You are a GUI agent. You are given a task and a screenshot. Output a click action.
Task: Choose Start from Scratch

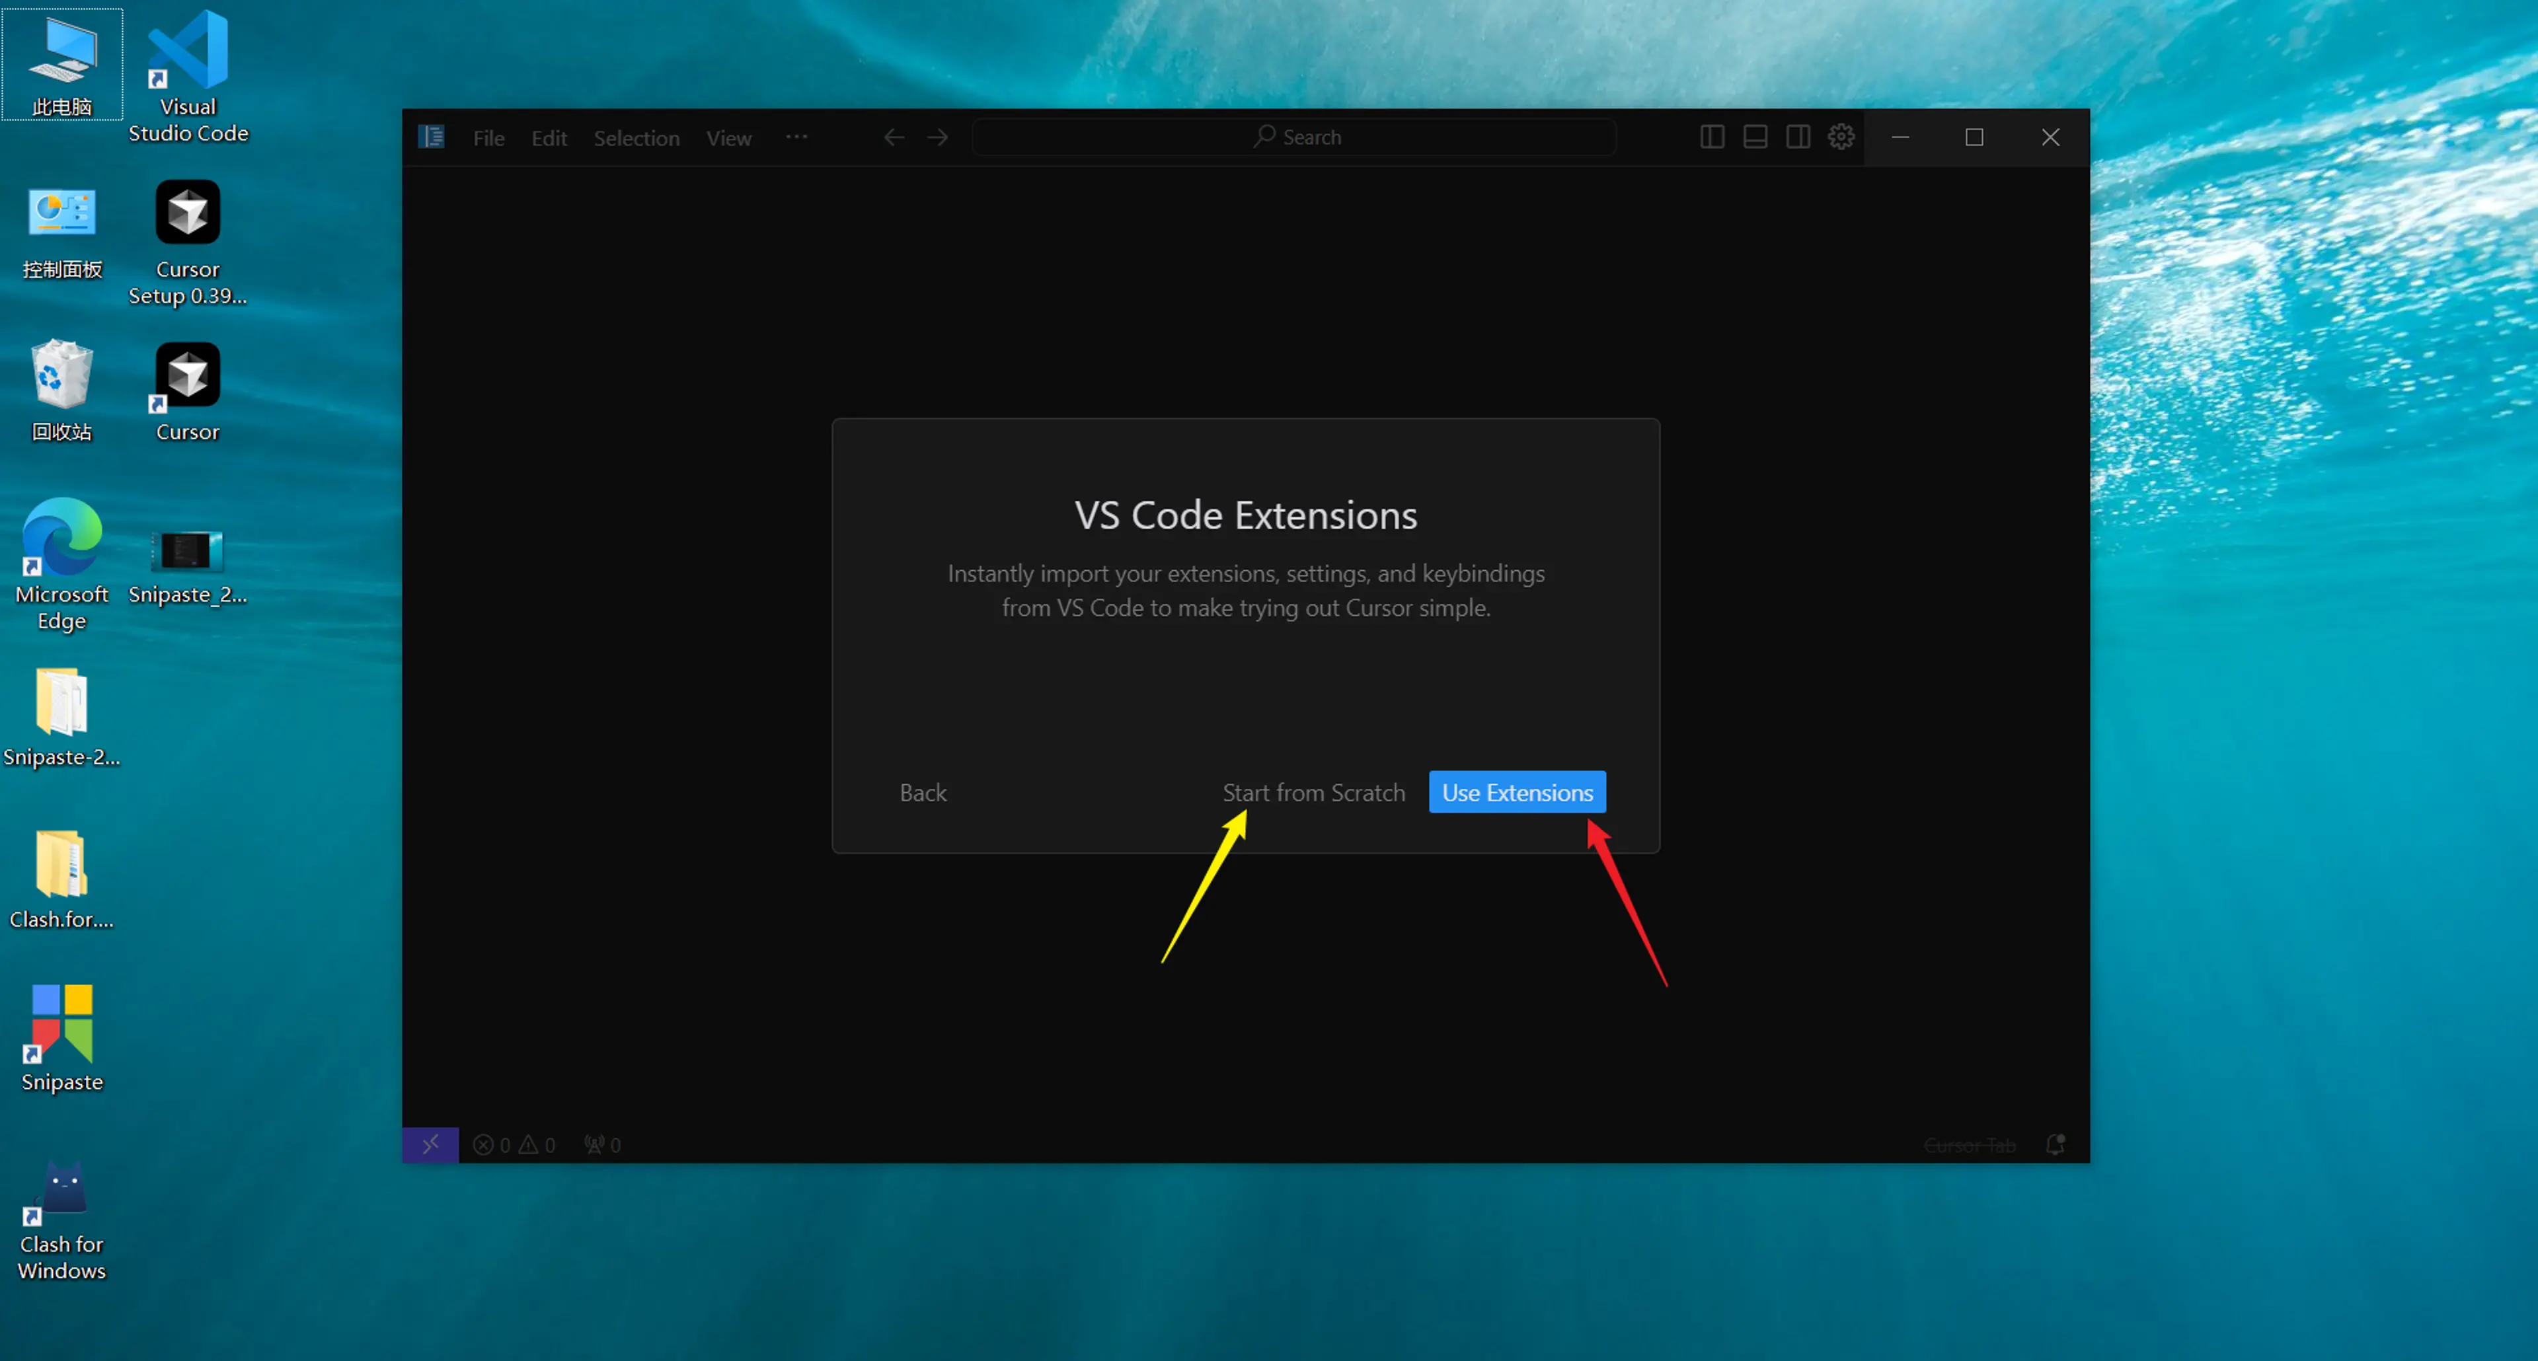click(x=1313, y=793)
